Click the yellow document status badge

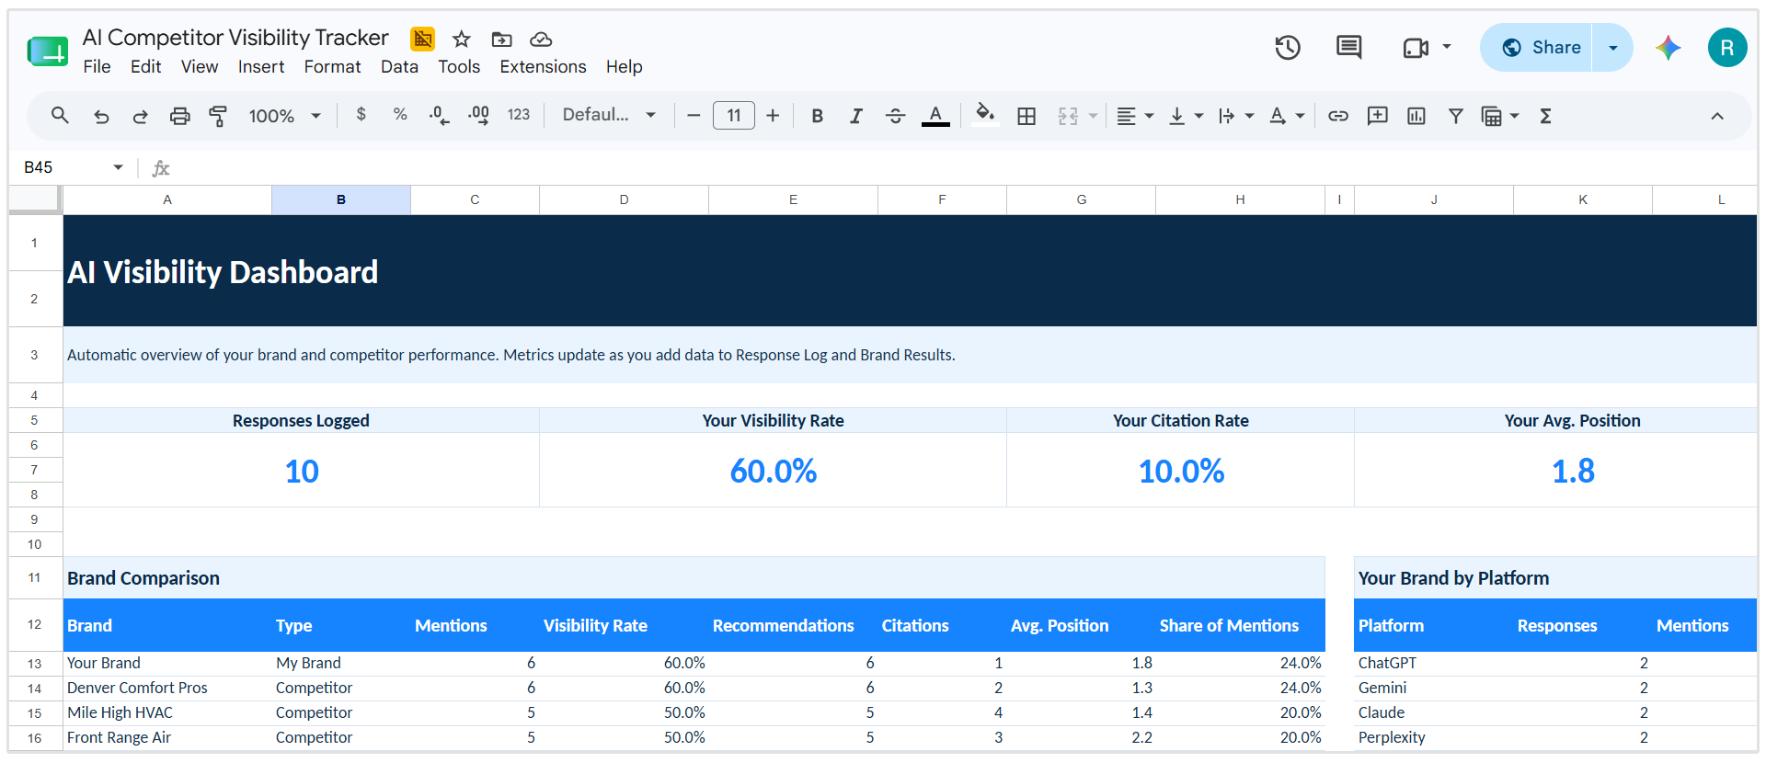click(x=422, y=39)
